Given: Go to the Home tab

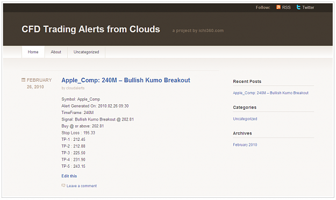Looking at the screenshot, I should pyautogui.click(x=33, y=52).
